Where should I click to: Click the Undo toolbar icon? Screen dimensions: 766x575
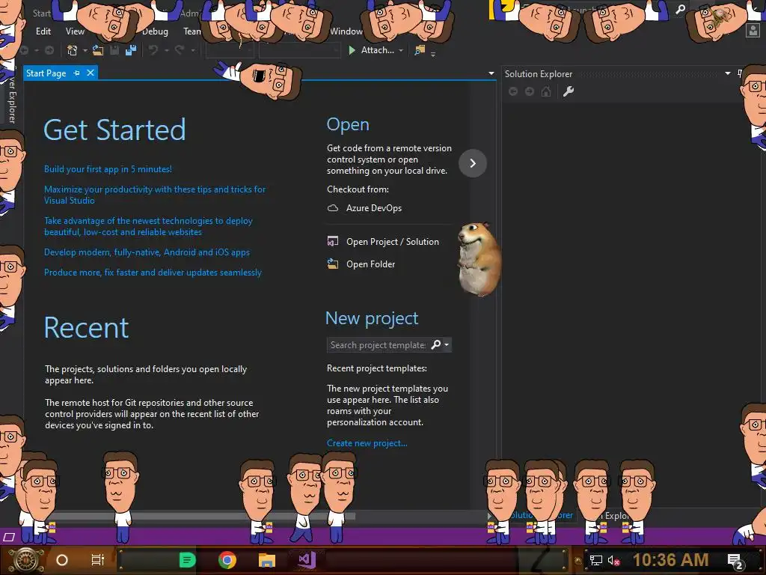tap(153, 50)
